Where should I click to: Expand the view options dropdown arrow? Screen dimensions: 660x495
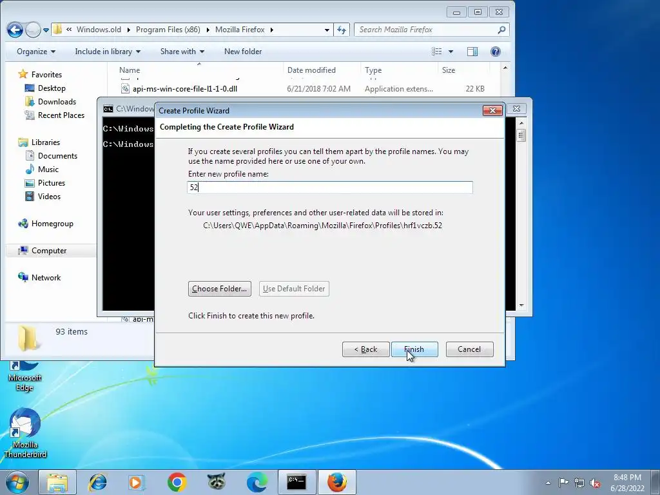click(451, 52)
